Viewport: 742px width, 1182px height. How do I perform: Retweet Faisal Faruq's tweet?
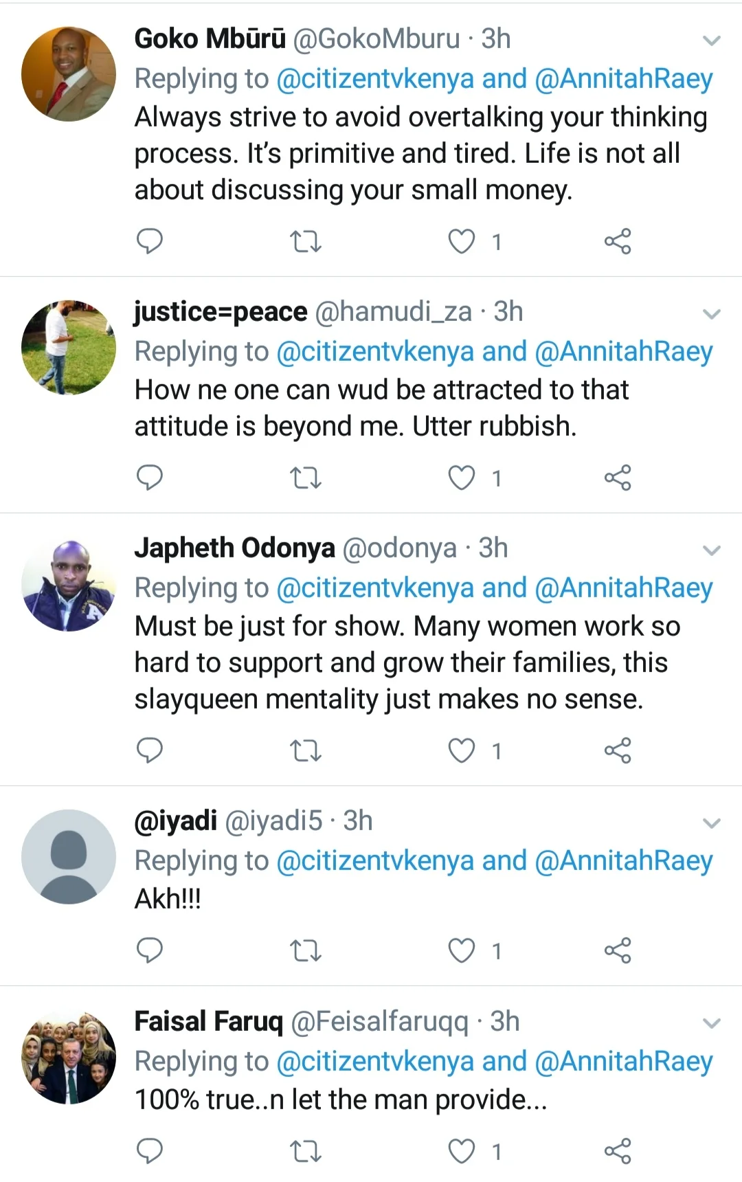coord(306,1150)
